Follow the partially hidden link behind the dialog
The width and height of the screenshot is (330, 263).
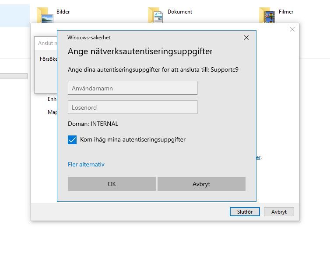pos(259,157)
